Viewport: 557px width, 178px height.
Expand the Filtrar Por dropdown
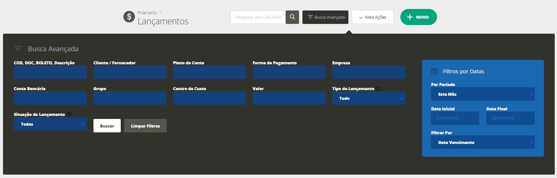(x=483, y=142)
